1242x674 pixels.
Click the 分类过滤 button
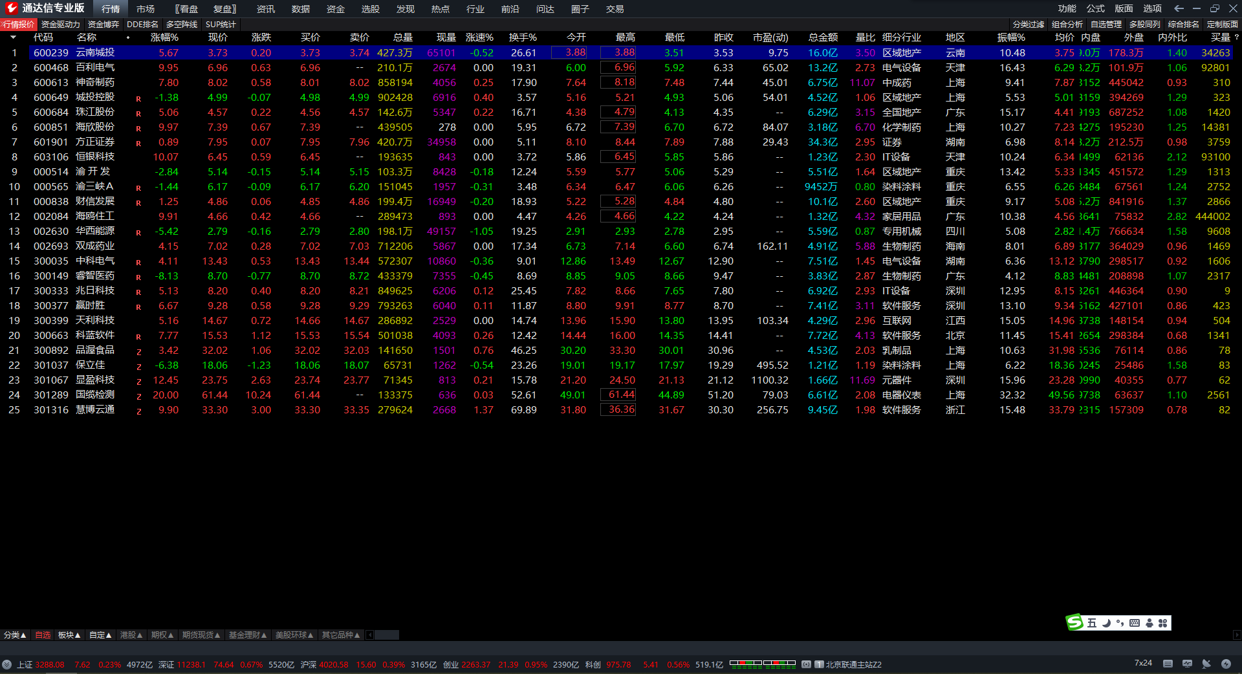[x=1029, y=24]
